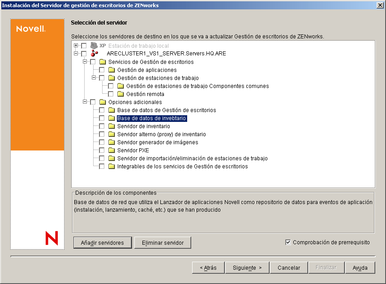Check the Servidor PXE component checkbox

[x=102, y=150]
